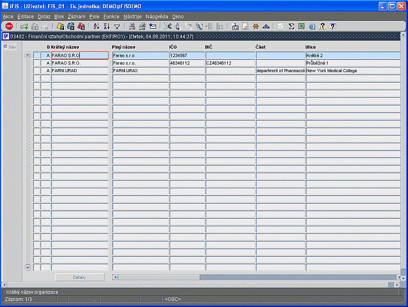Image resolution: width=408 pixels, height=307 pixels.
Task: Open the Pole menu
Action: 95,17
